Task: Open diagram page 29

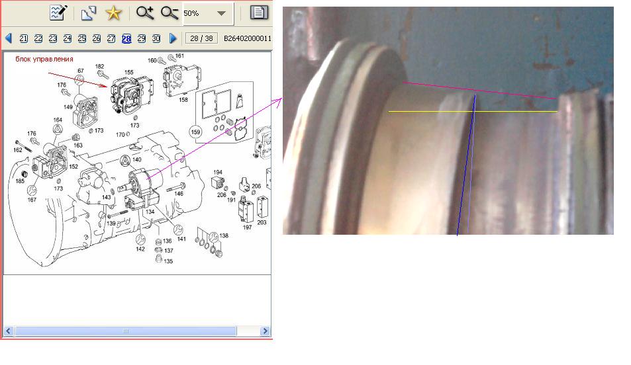Action: click(x=142, y=38)
